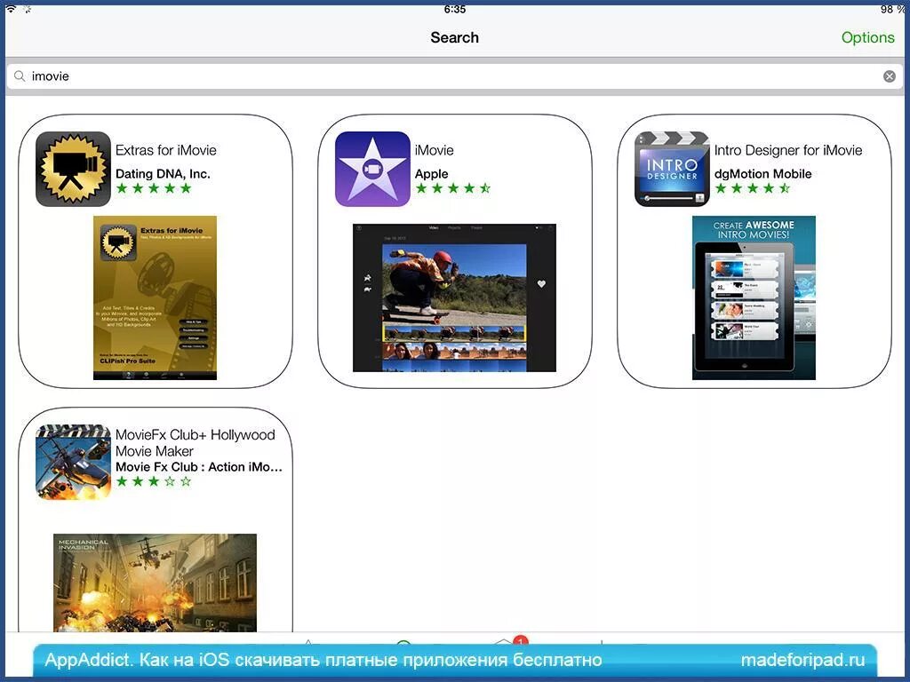Click the star rating of Extras for iMovie
Viewport: 910px width, 682px height.
154,188
